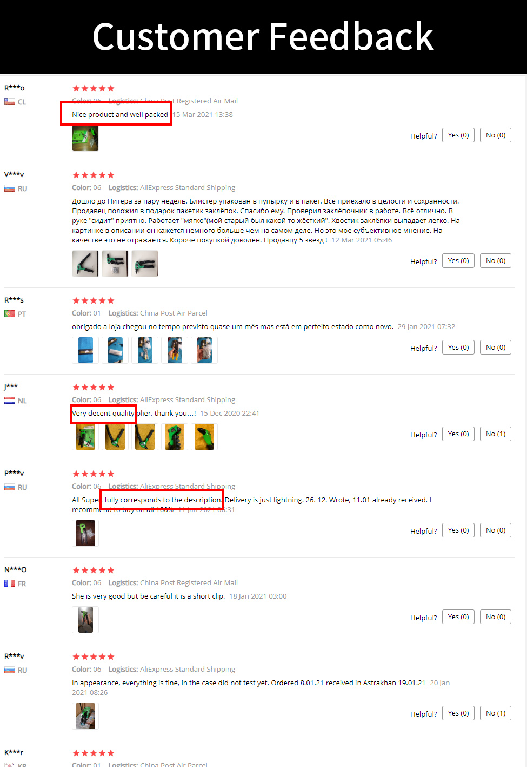This screenshot has width=527, height=767.
Task: Click No (1) on R***v's Astrakhan review
Action: coord(496,713)
